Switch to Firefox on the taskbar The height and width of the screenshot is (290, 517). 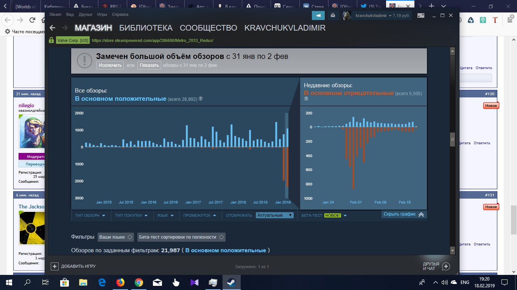[x=120, y=282]
